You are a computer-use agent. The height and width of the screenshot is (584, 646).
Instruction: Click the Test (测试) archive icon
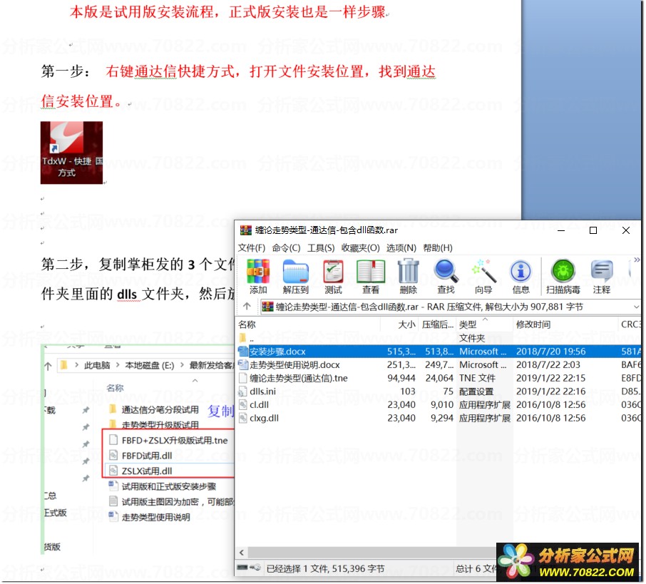pyautogui.click(x=333, y=277)
